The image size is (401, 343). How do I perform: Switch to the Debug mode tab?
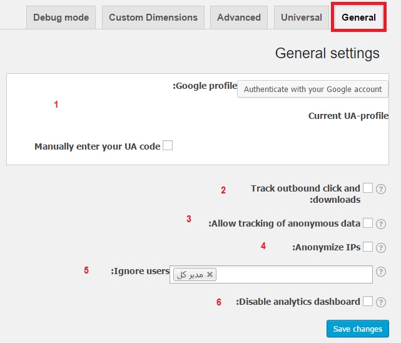pyautogui.click(x=61, y=18)
